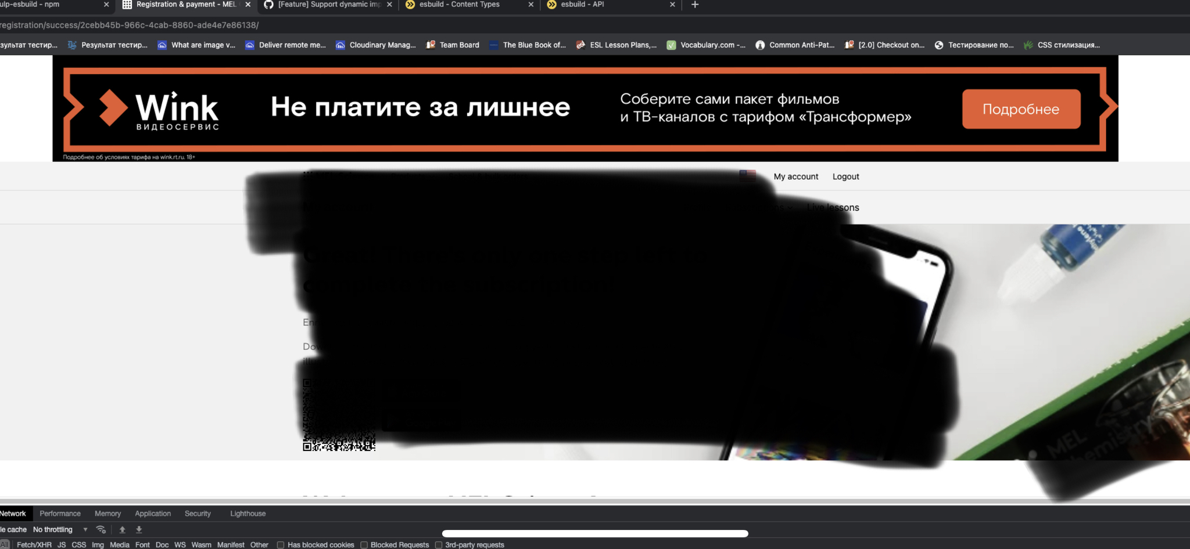The height and width of the screenshot is (549, 1190).
Task: Click the Export HAR download arrow icon
Action: [x=139, y=529]
